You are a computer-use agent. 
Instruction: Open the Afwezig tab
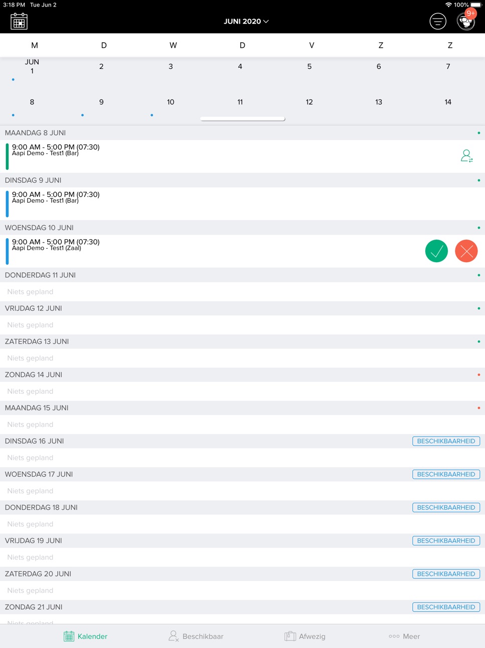coord(305,636)
